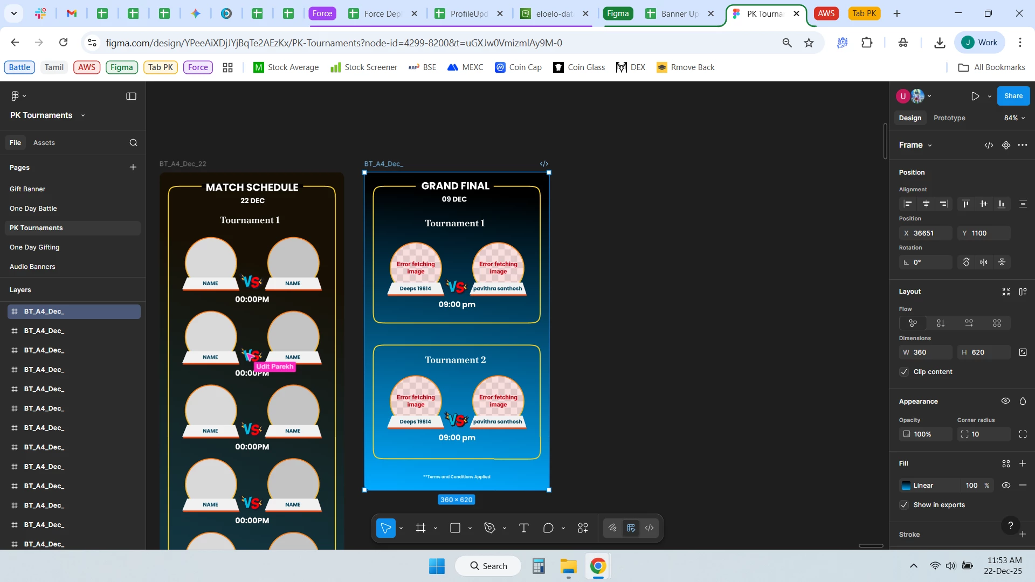Click the blue Share button
This screenshot has height=582, width=1035.
pyautogui.click(x=1013, y=96)
